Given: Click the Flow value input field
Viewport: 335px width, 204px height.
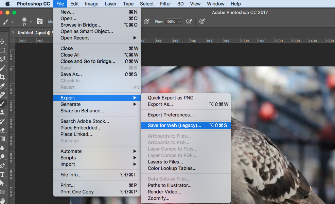Looking at the screenshot, I should tap(171, 21).
